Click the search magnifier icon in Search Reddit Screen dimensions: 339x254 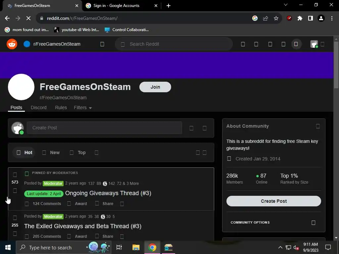pos(122,44)
